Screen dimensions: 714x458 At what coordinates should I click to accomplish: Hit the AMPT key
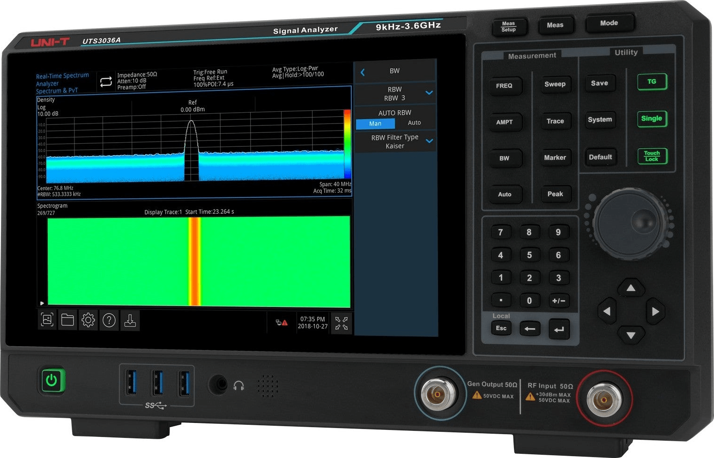[505, 122]
